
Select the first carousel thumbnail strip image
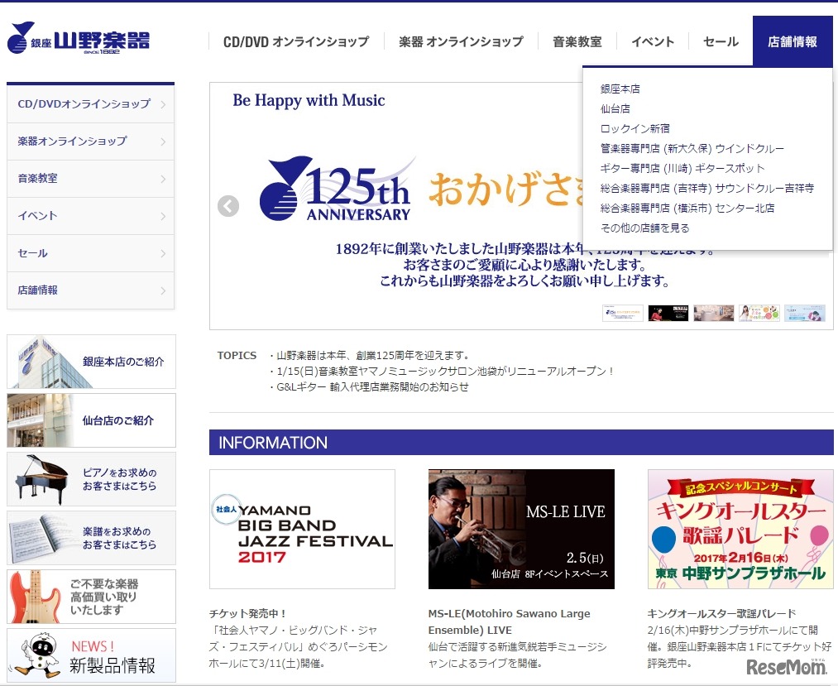coord(622,313)
